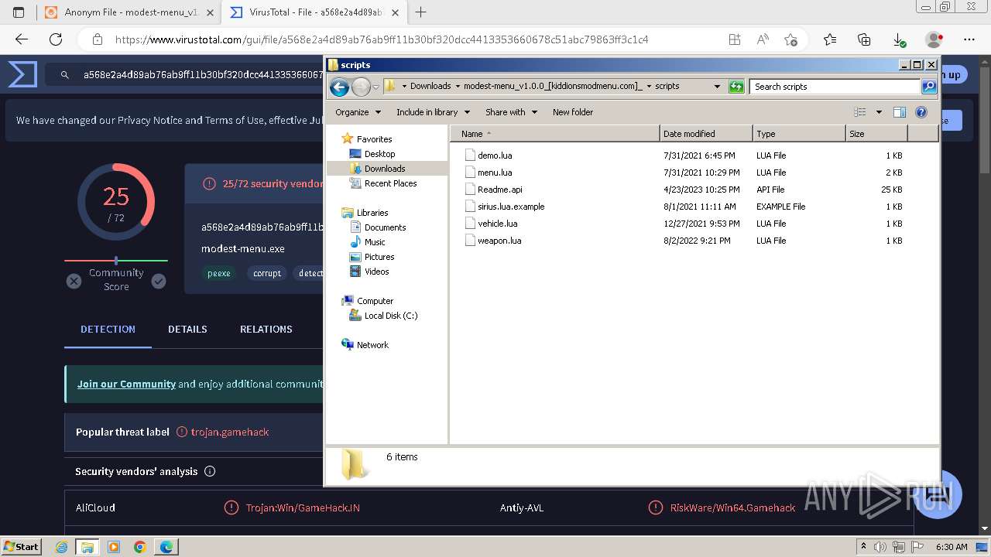Open the Include in library dropdown
This screenshot has width=991, height=557.
(433, 112)
